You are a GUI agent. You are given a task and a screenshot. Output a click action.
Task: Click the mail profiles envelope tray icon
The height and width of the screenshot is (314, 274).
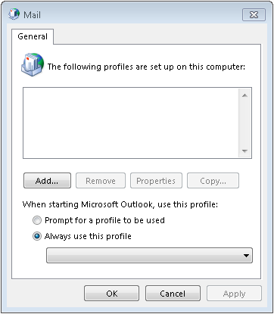click(33, 64)
